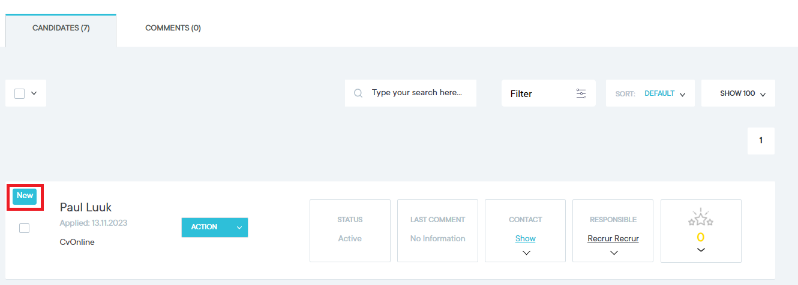The image size is (798, 285).
Task: Click the Show contact link
Action: click(x=526, y=238)
